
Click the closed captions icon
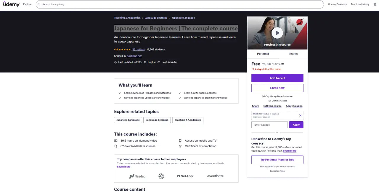[159, 62]
